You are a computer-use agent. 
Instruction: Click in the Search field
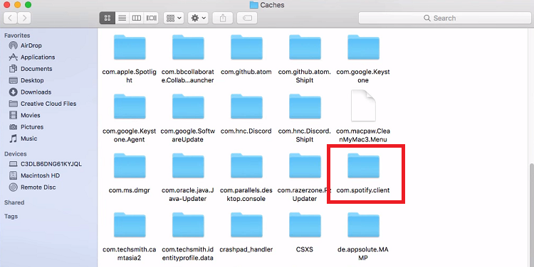click(445, 18)
